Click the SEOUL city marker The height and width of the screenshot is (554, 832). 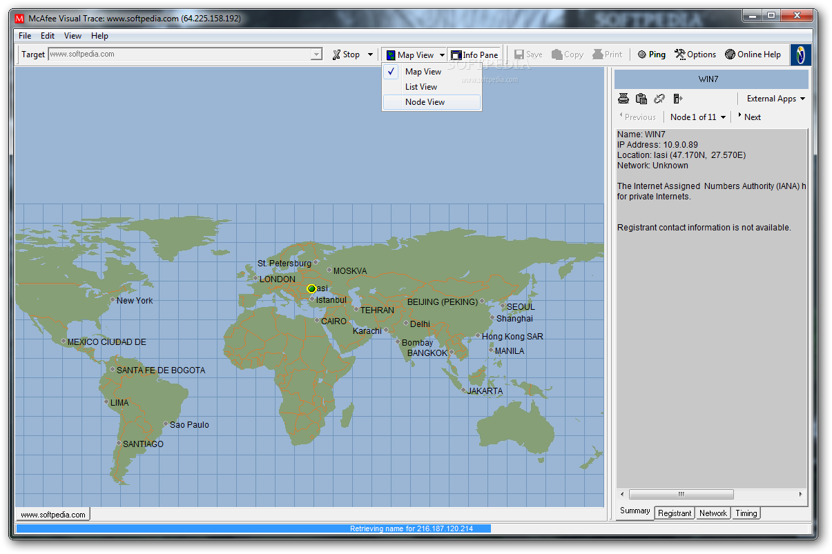[503, 306]
